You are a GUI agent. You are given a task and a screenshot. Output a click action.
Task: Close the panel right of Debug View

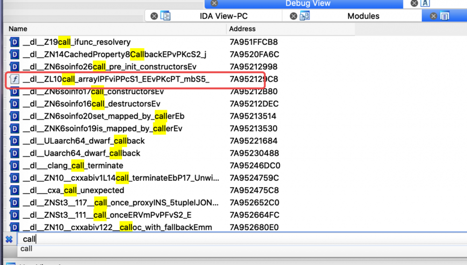coord(414,3)
